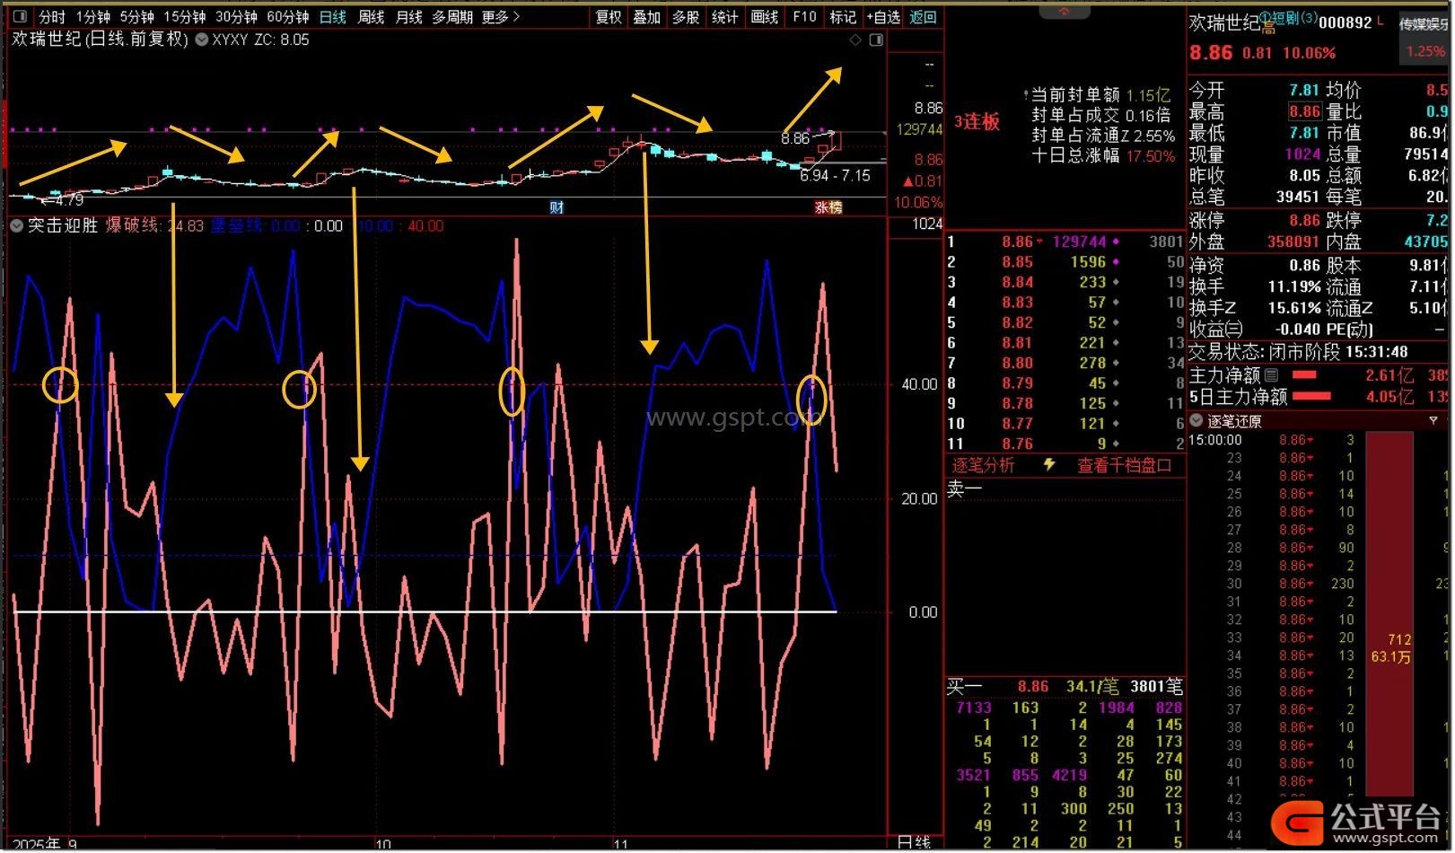
Task: Click the 涨榜 badge on the chart
Action: (828, 207)
